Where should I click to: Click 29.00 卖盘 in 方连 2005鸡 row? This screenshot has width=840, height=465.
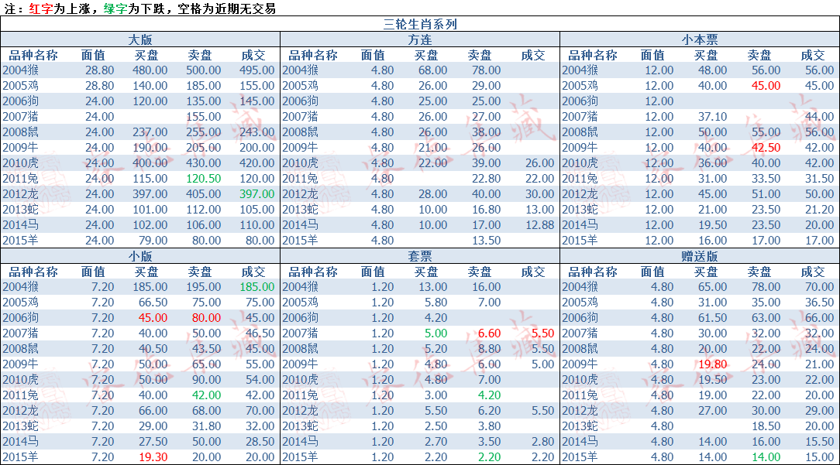(x=487, y=86)
